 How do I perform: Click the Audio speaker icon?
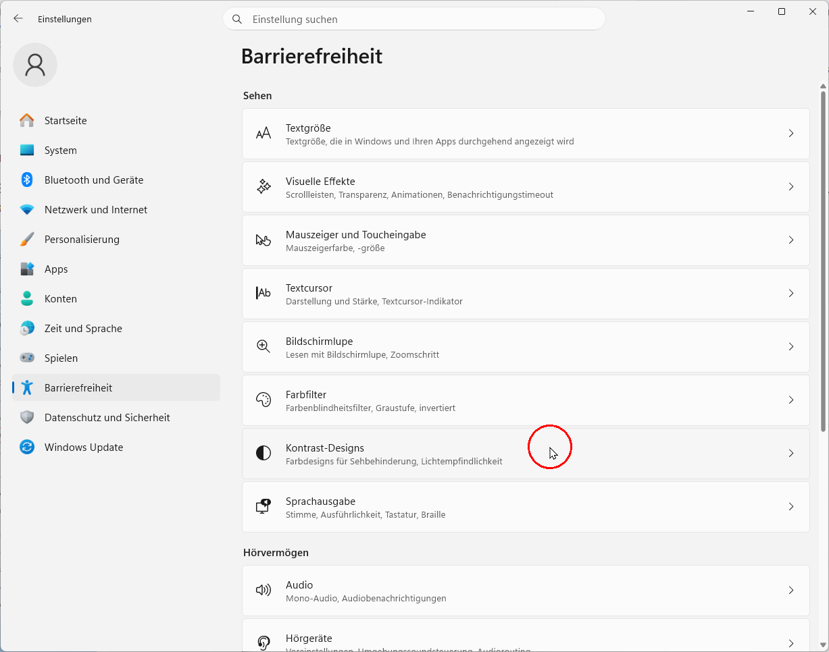tap(263, 591)
